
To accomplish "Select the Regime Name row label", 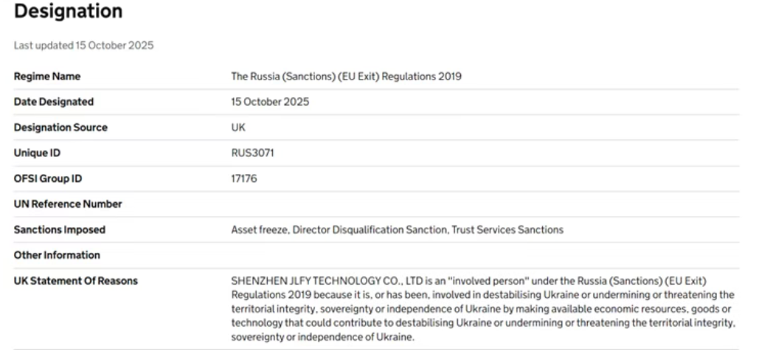I will click(47, 77).
